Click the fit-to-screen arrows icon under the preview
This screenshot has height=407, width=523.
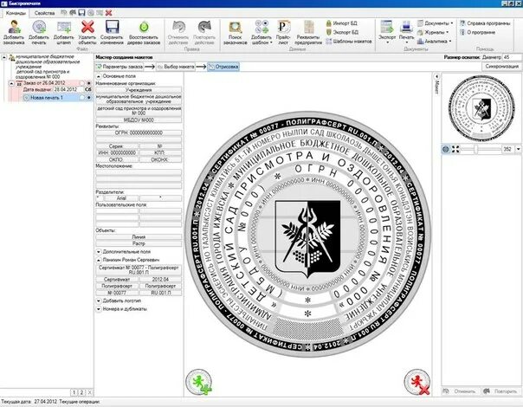click(x=455, y=149)
